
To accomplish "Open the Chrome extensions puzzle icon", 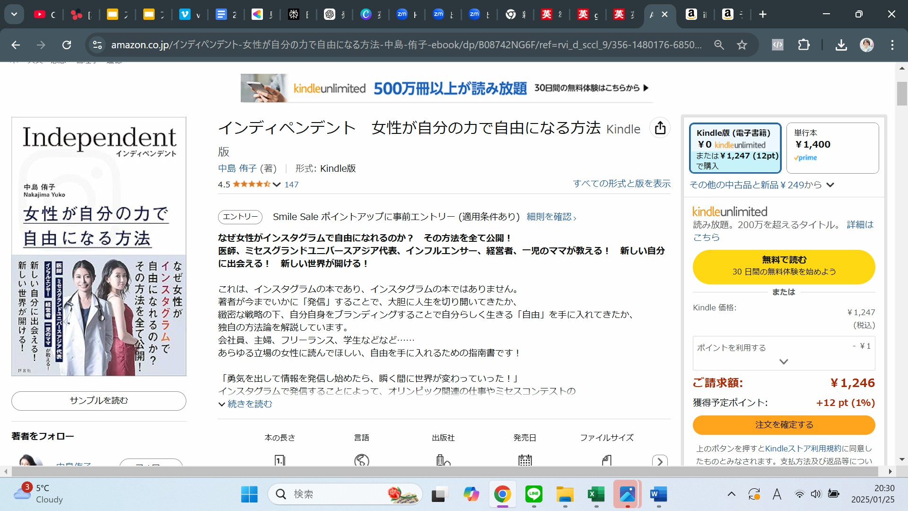I will coord(803,45).
